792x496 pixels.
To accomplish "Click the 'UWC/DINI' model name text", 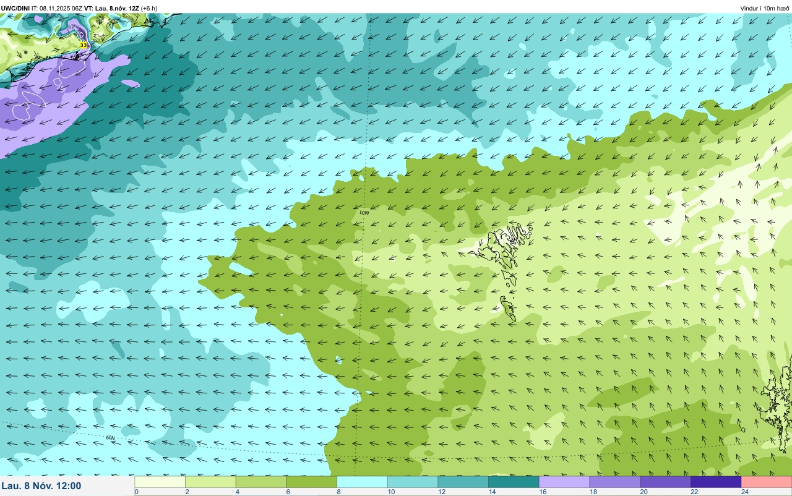I will click(15, 8).
